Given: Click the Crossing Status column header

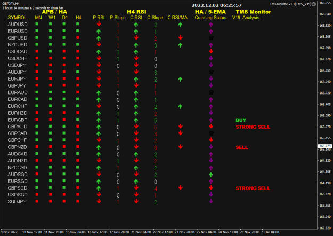Looking at the screenshot, I should point(210,18).
